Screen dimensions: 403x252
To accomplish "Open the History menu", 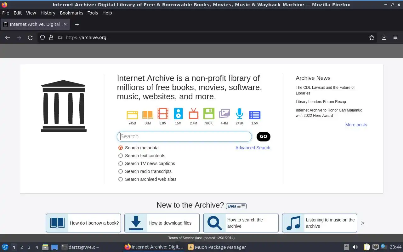I will 48,13.
